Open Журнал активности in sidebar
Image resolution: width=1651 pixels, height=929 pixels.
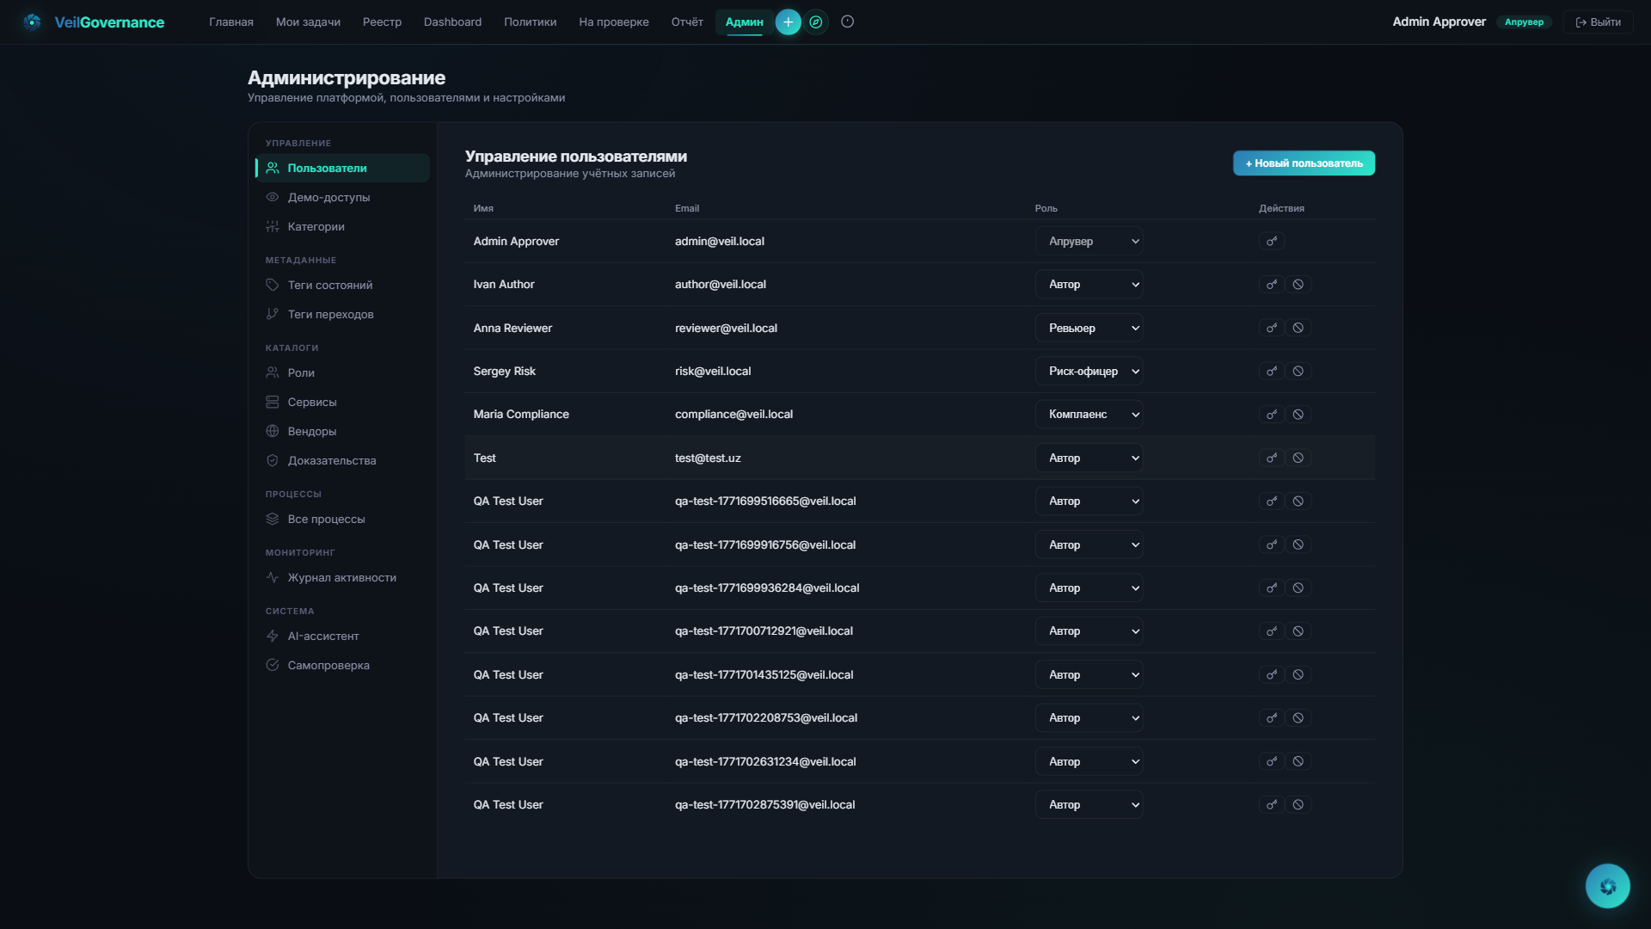coord(341,577)
